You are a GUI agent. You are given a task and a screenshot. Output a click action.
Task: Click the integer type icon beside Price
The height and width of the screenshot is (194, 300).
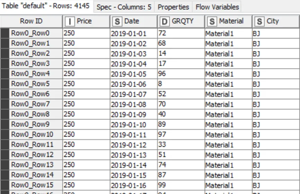70,21
